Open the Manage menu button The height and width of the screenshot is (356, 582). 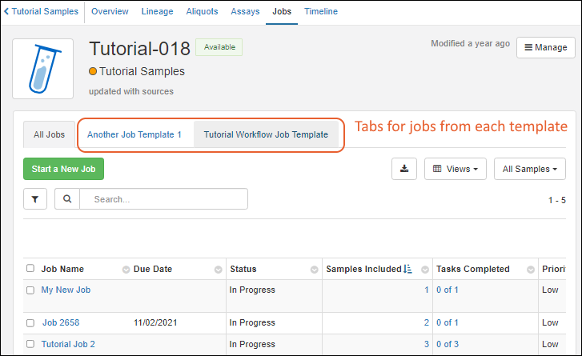[x=545, y=48]
